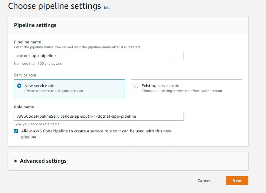Cancel the pipeline creation

point(204,180)
